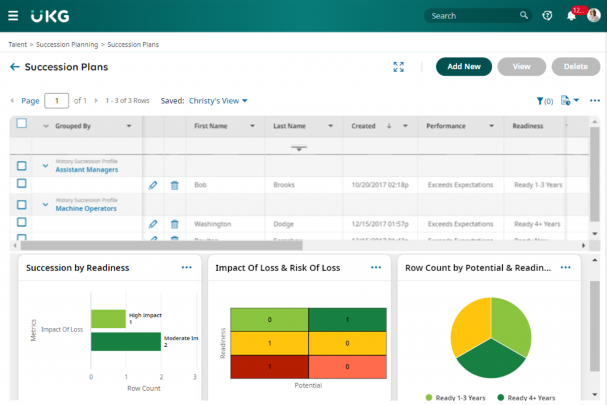Open the filter funnel (0)
Viewport: 607px width, 405px height.
click(545, 101)
